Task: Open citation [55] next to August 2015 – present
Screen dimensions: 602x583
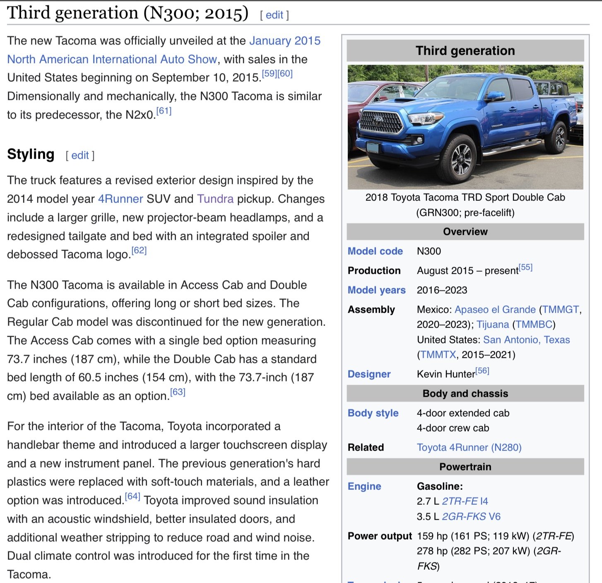Action: [525, 267]
